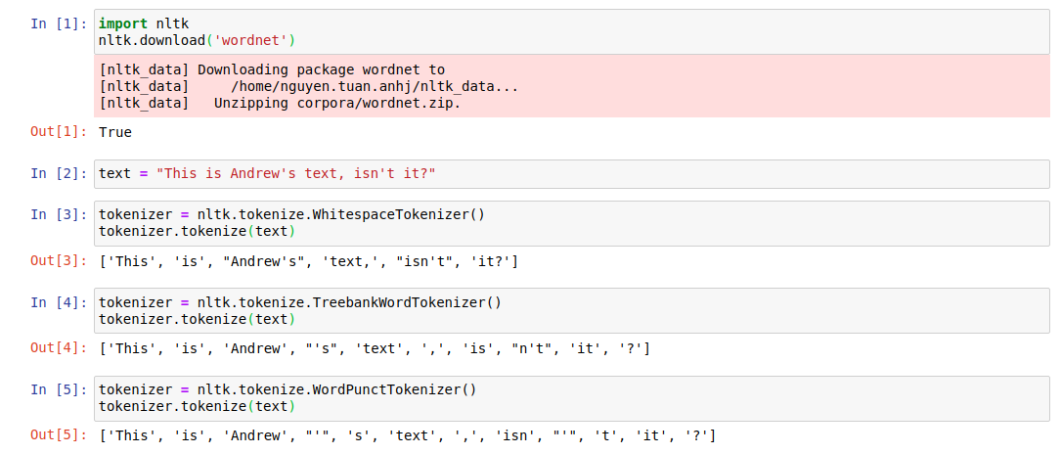Viewport: 1061px width, 454px height.
Task: Click the Out[3] output prompt
Action: point(59,261)
